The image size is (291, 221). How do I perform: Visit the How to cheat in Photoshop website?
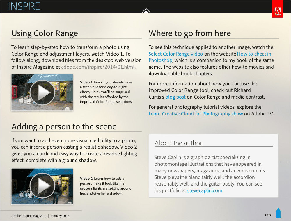pyautogui.click(x=254, y=54)
